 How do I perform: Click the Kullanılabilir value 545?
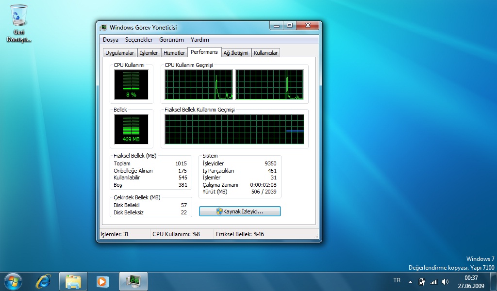[x=183, y=178]
